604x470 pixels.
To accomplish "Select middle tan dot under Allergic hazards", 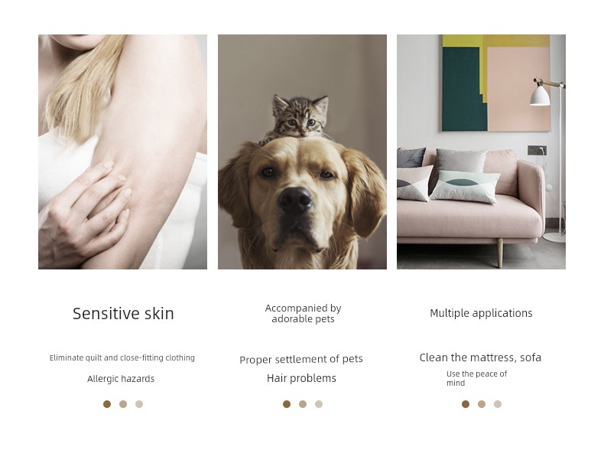I will 123,404.
